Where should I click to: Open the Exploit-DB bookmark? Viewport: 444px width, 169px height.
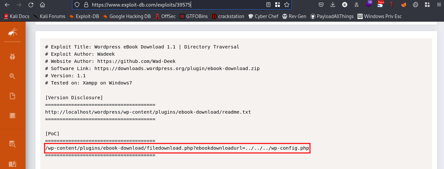(x=84, y=16)
